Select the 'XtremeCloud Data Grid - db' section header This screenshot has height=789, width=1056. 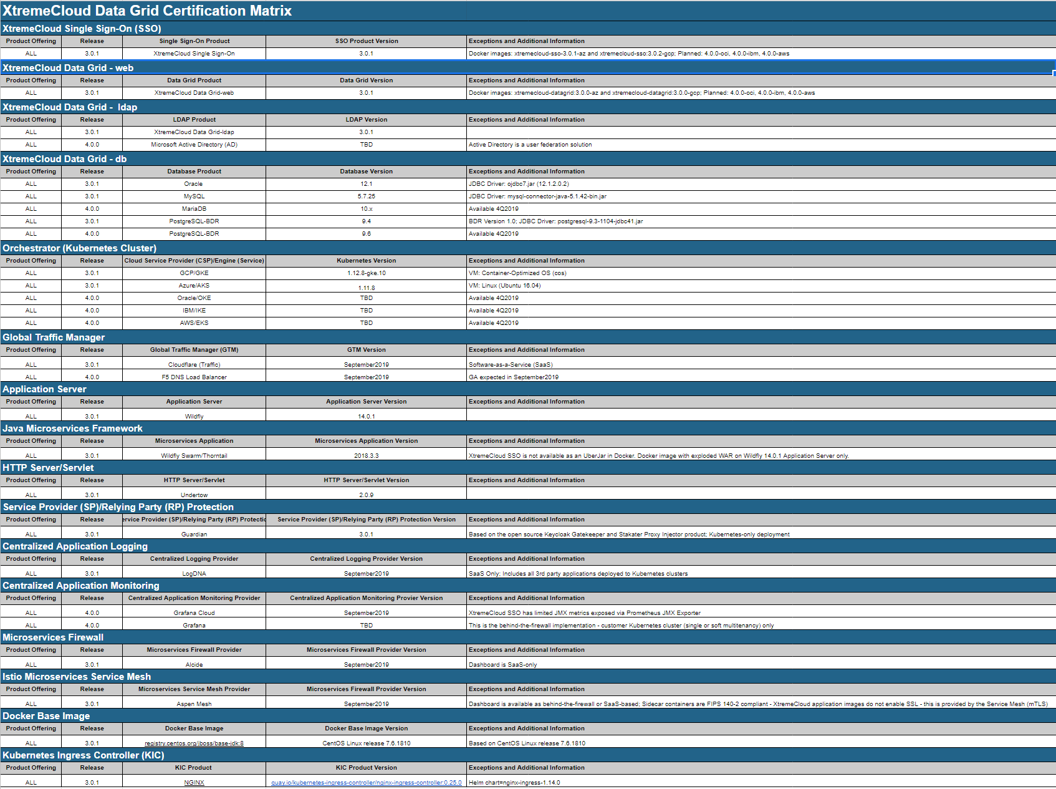[x=65, y=159]
